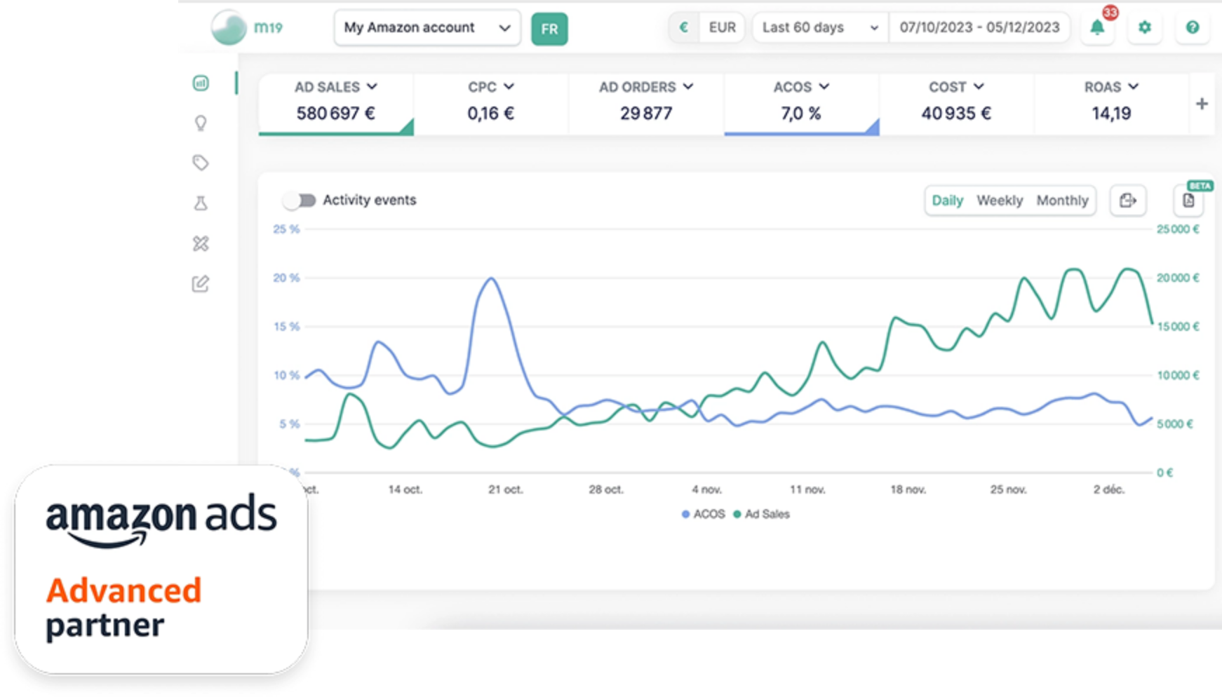Open the dashboard icon in sidebar
This screenshot has height=697, width=1222.
201,83
